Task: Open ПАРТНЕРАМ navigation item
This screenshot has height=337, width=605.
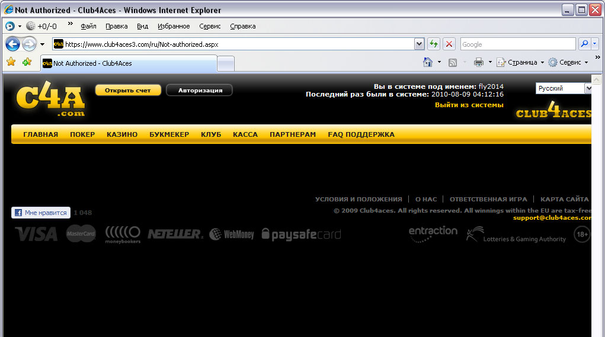Action: (x=293, y=134)
